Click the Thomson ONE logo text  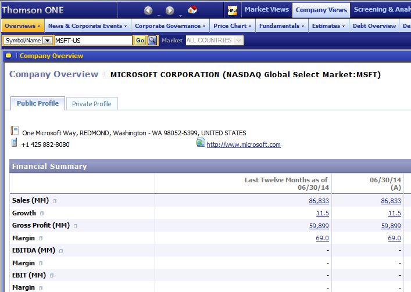click(x=33, y=10)
